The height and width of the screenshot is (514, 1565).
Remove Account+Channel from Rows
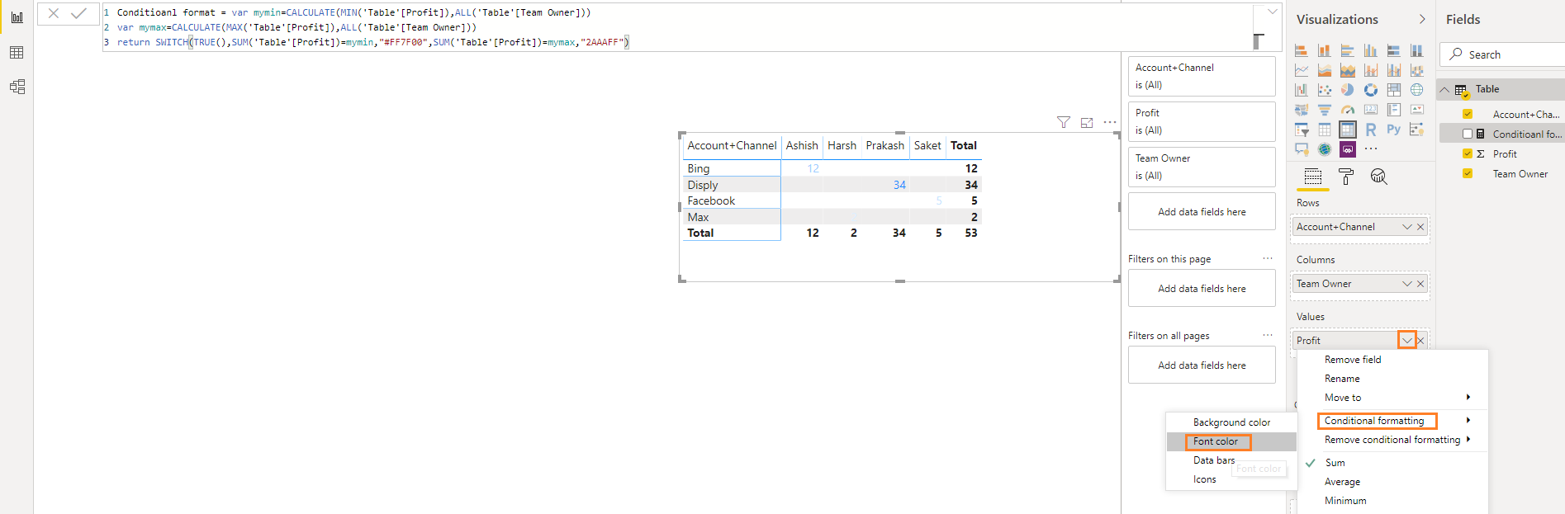coord(1420,227)
